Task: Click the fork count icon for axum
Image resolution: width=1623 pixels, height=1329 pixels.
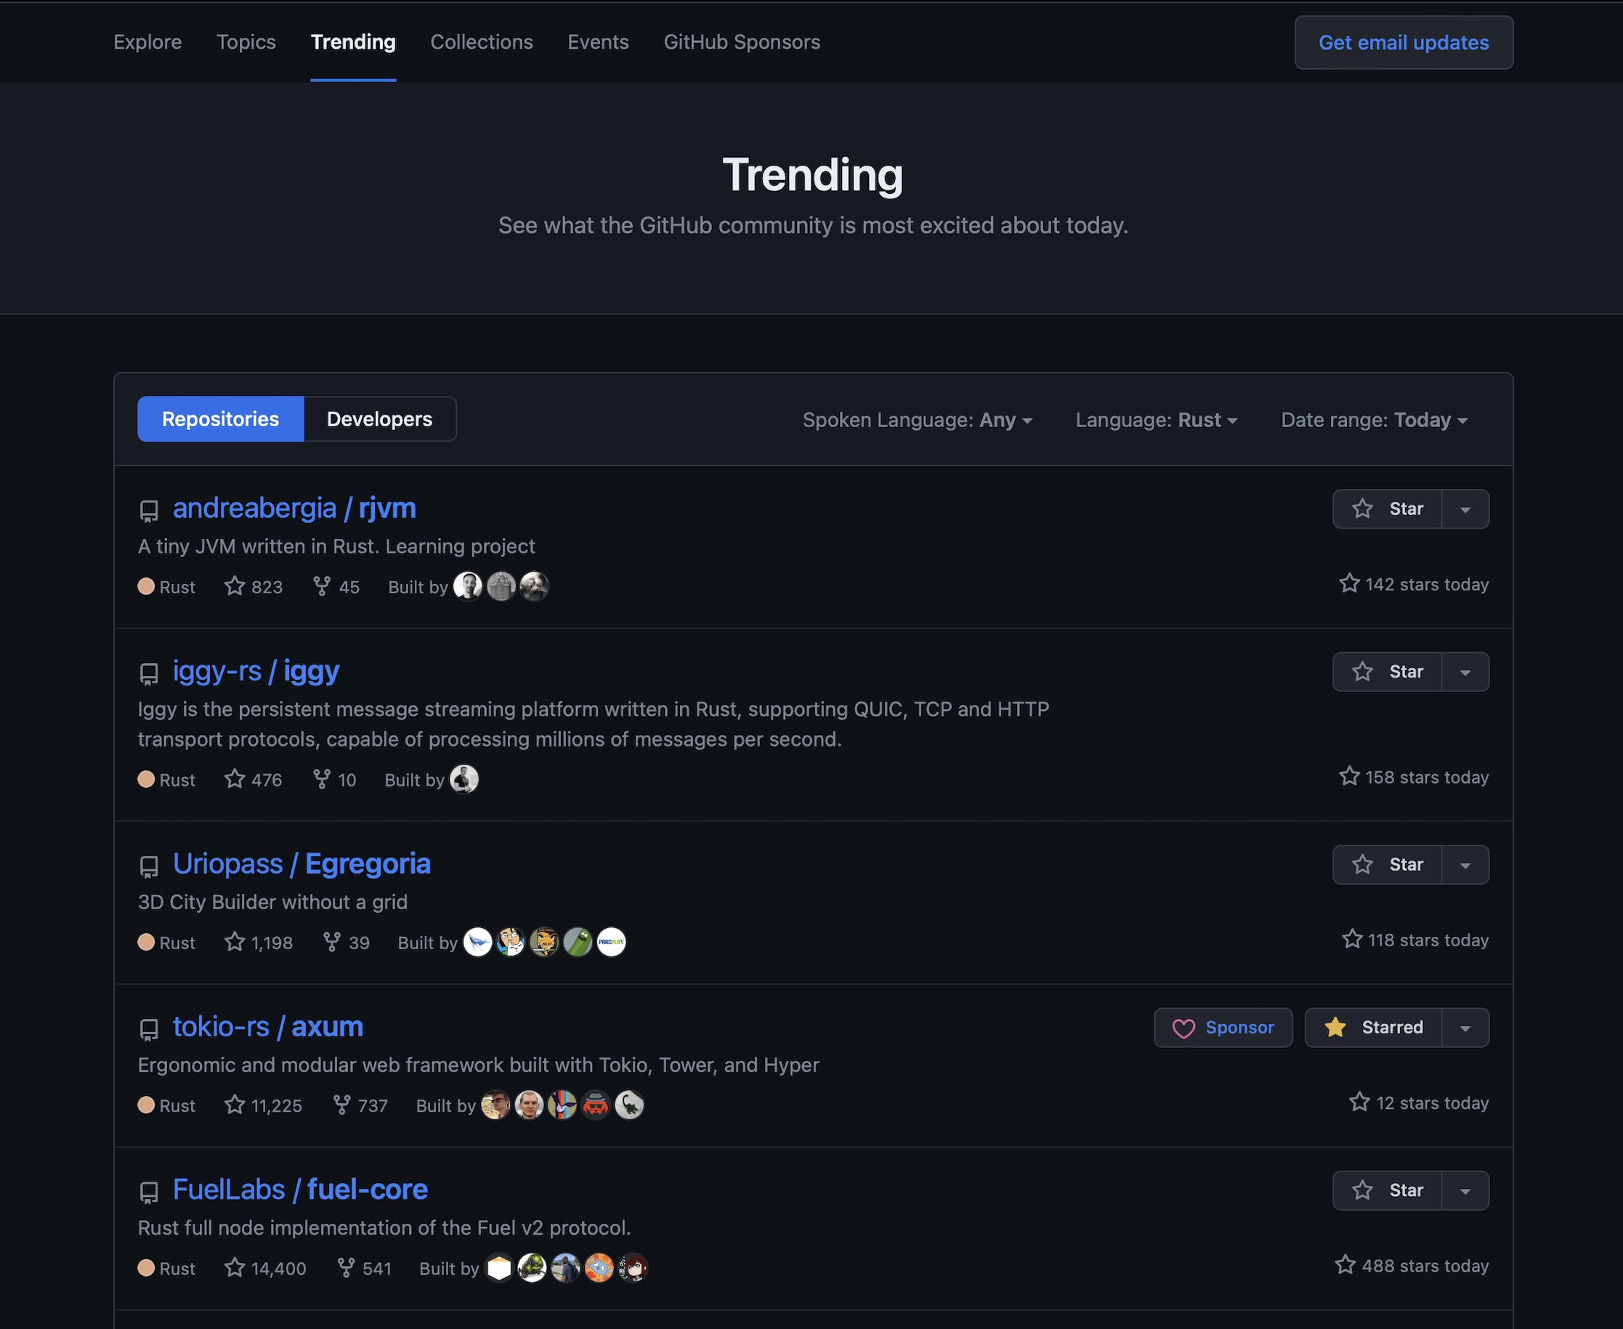Action: [341, 1105]
